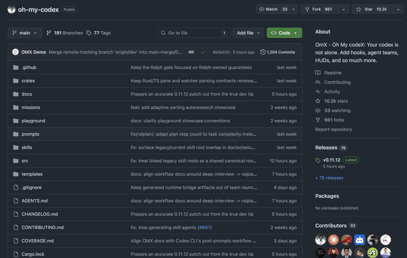
Task: Expand commit message with ellipsis button
Action: point(191,52)
